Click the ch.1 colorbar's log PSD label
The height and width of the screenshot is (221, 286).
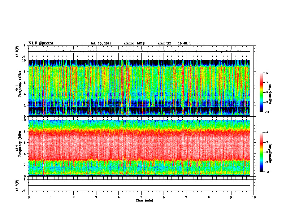click(x=270, y=94)
